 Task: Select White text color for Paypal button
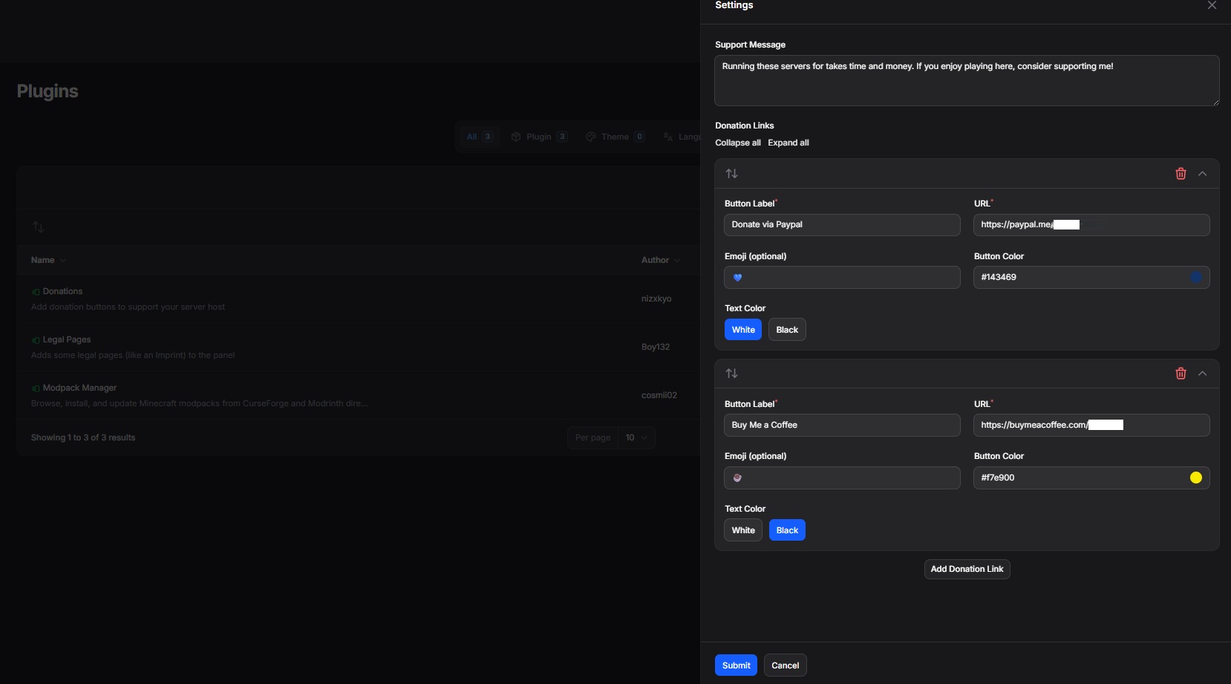743,330
